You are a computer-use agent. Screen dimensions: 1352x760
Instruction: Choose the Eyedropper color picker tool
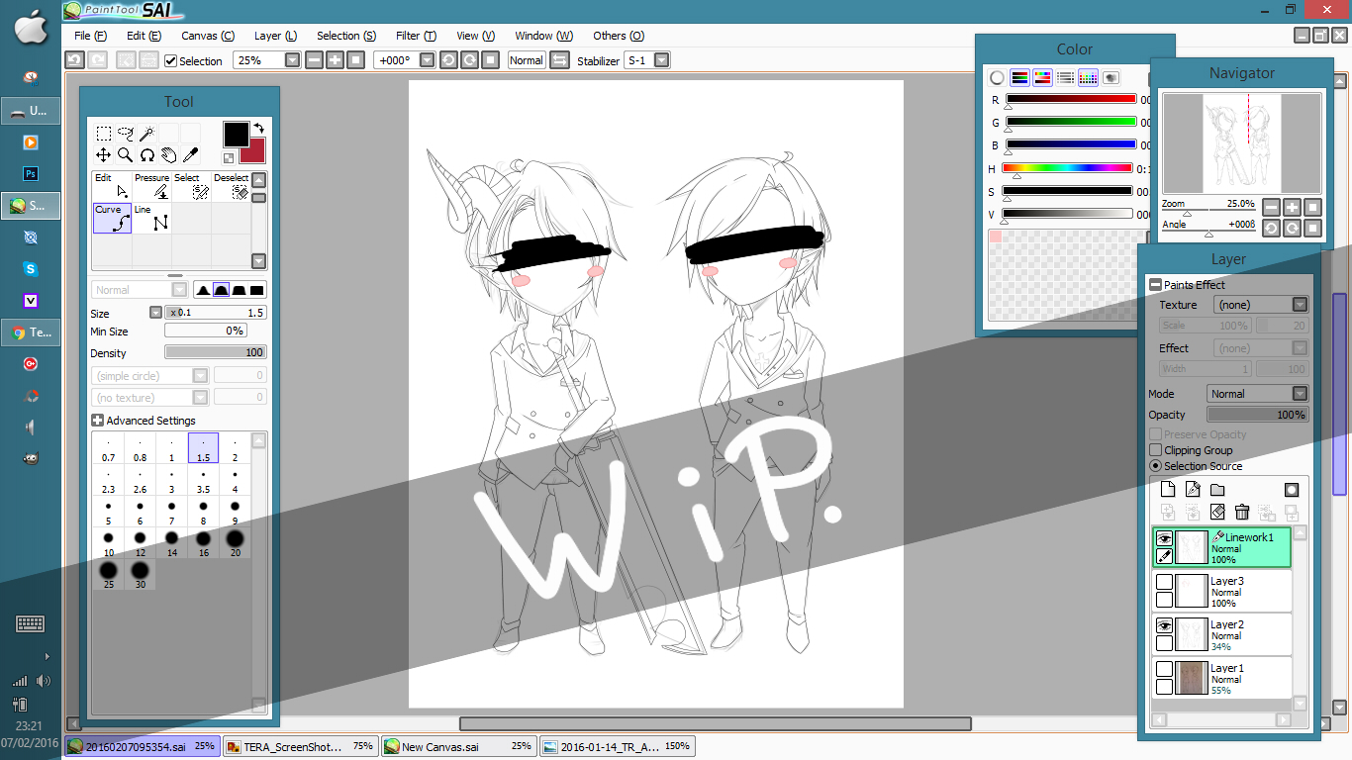tap(190, 154)
